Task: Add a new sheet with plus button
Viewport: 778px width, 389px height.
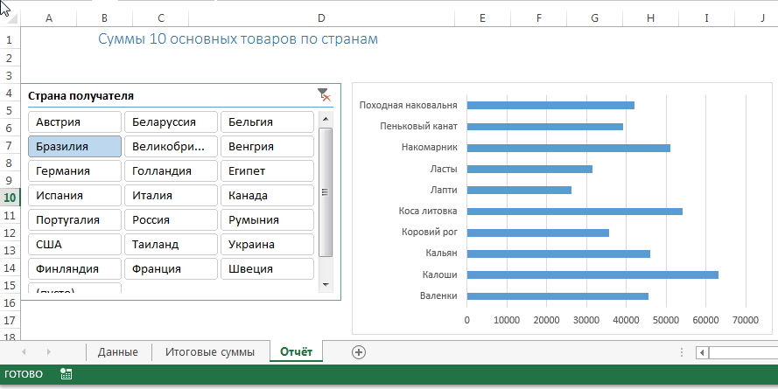Action: point(358,352)
